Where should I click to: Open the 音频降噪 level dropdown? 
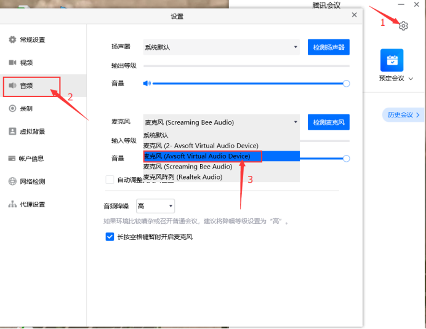click(x=155, y=206)
